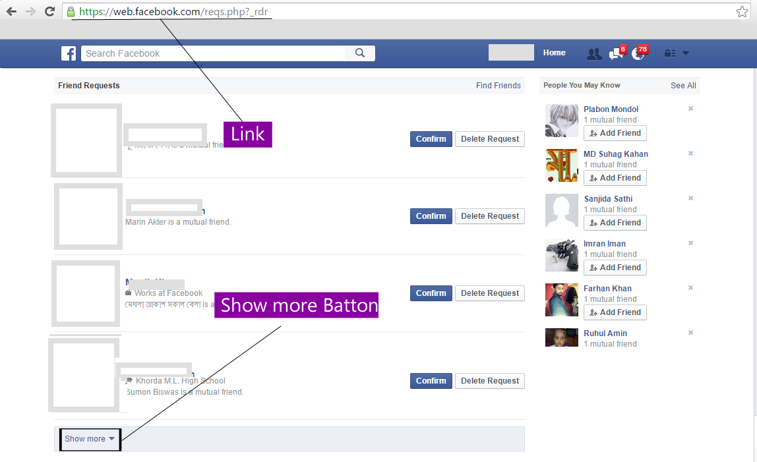Bookmark this page with the star icon
The image size is (757, 462).
tap(742, 12)
